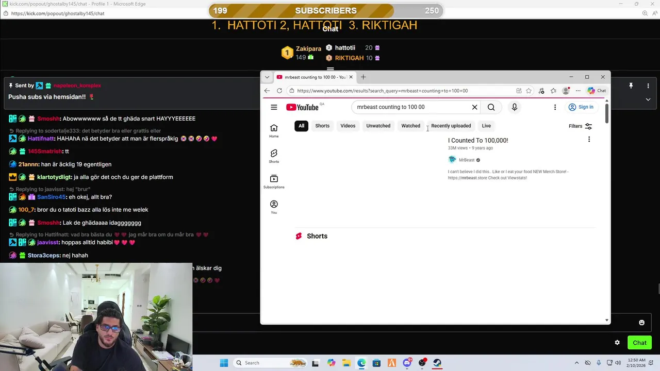Click the pin icon on pinned message
The height and width of the screenshot is (371, 660).
tap(631, 86)
